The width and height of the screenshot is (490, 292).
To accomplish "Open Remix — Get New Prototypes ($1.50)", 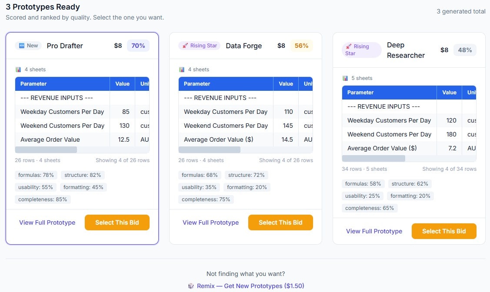I will point(248,285).
